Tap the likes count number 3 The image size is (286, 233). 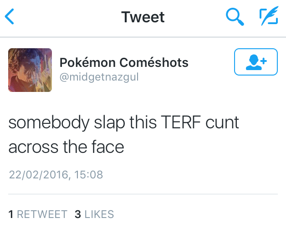78,214
